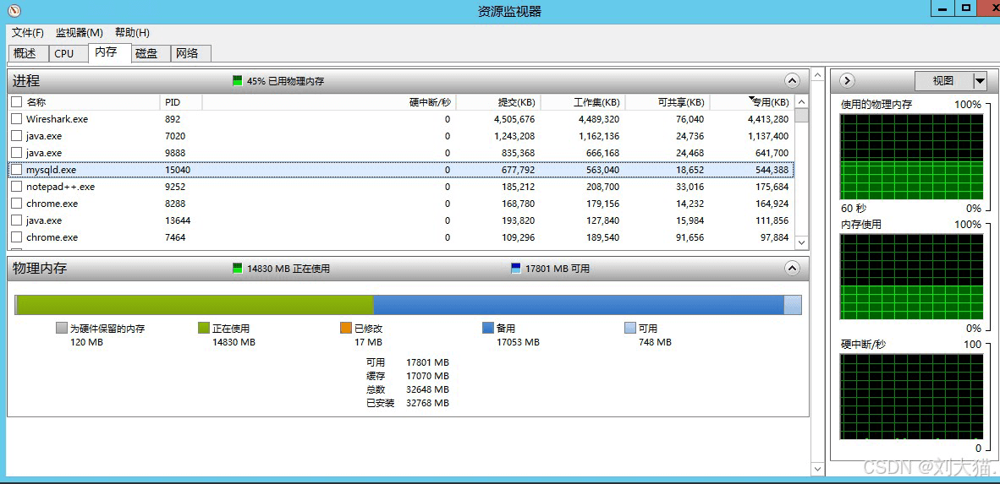Viewport: 1000px width, 484px height.
Task: Click the 缓存 17070 MB value
Action: [427, 376]
